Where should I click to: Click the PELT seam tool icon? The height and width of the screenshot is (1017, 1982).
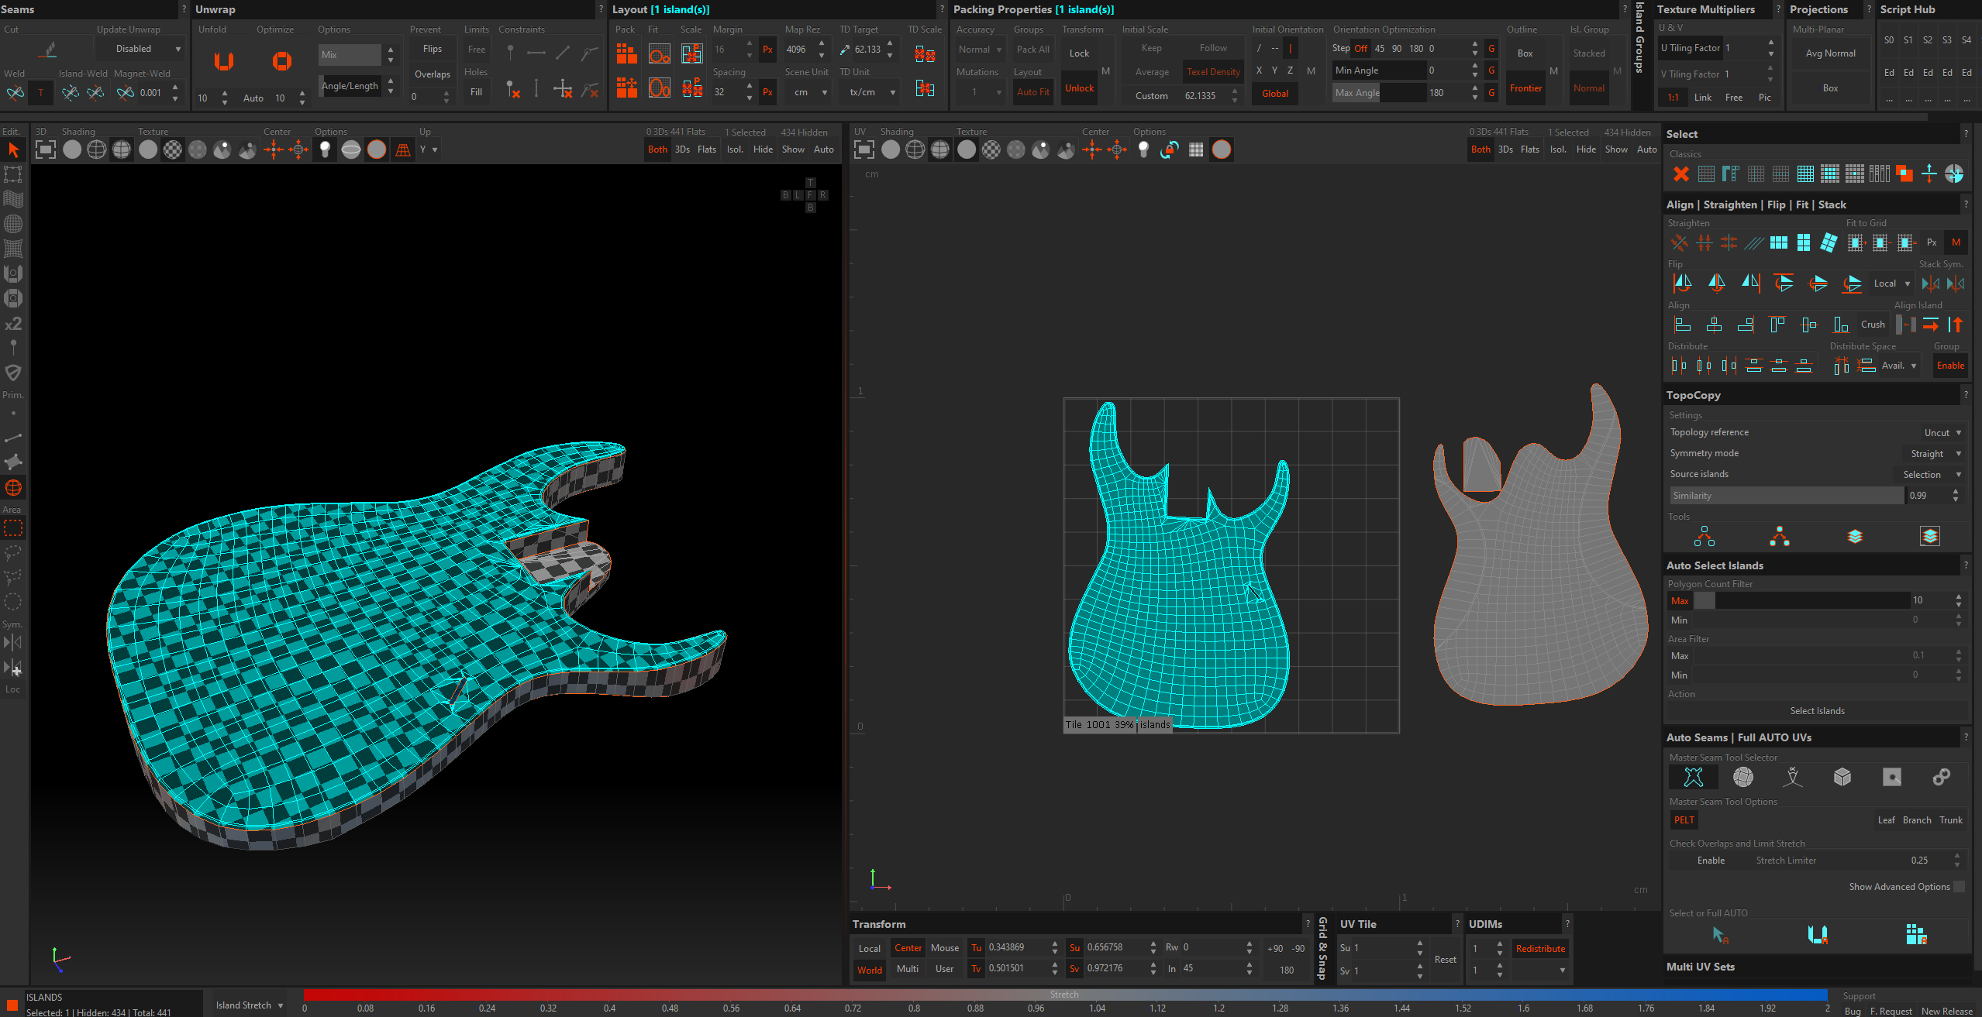1694,777
